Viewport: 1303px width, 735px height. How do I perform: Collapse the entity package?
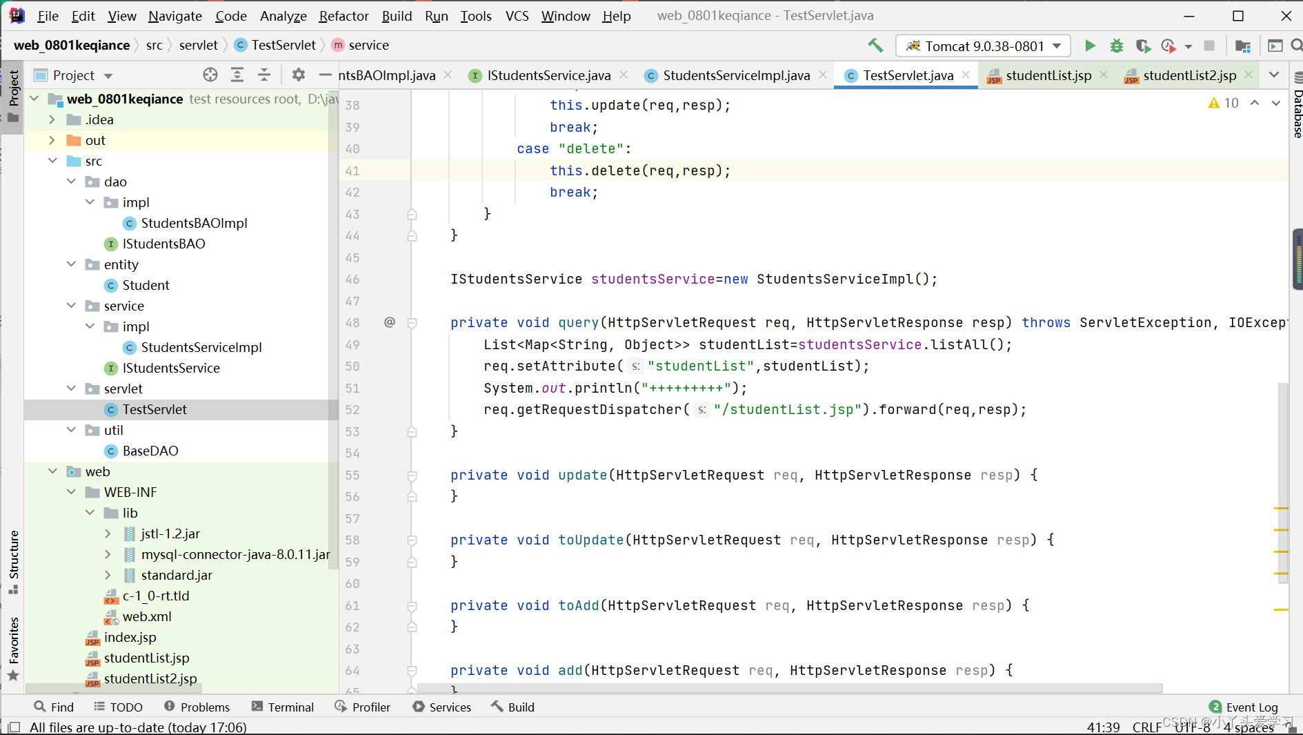coord(71,264)
